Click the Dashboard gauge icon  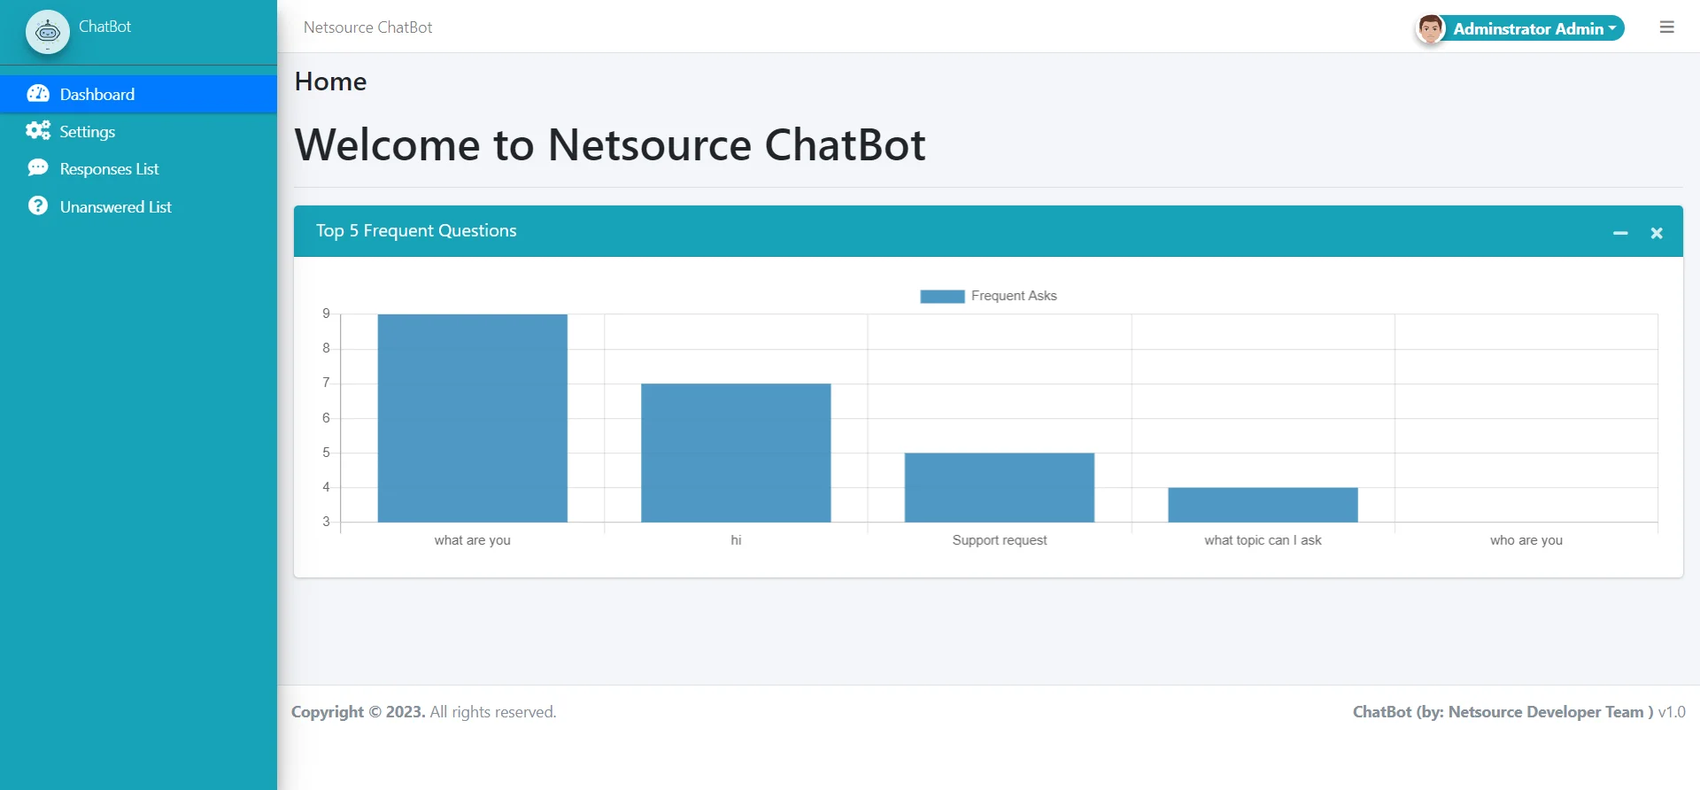(x=38, y=93)
